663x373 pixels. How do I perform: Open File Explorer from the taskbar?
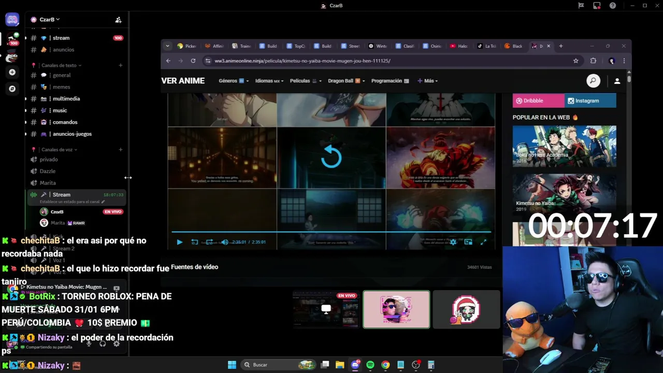340,365
